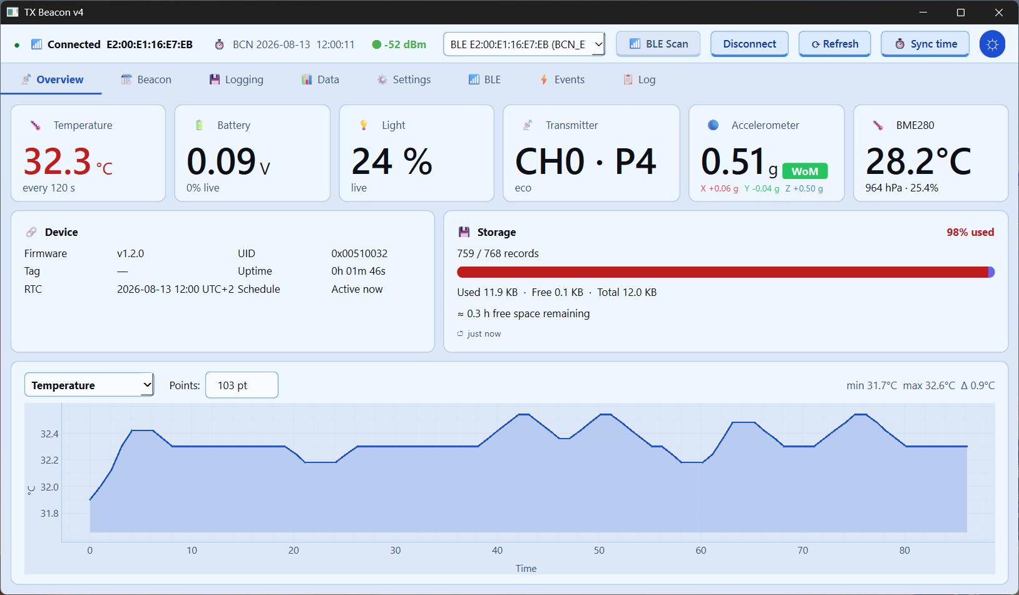Open the BLE tab

(x=484, y=79)
